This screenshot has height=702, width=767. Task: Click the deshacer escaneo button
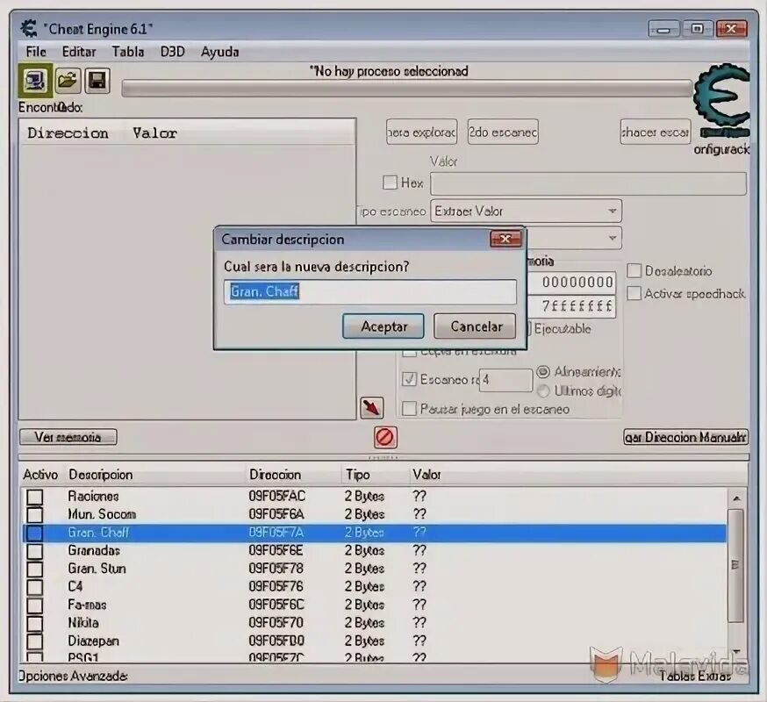(656, 133)
